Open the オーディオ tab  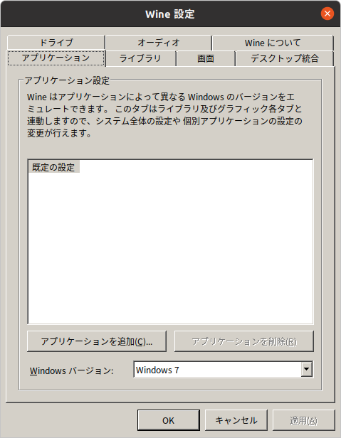(x=158, y=43)
